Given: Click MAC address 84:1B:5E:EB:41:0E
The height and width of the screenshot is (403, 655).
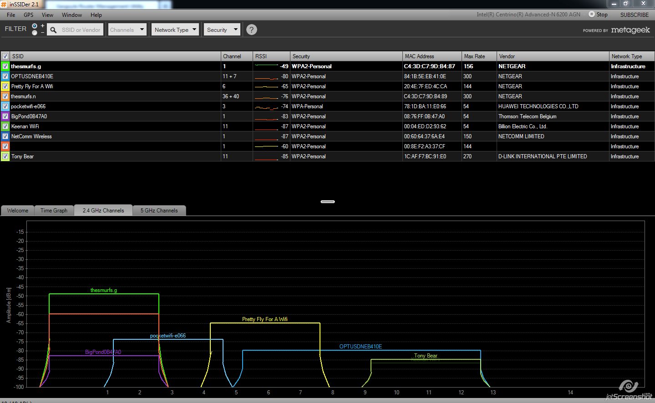Looking at the screenshot, I should click(x=425, y=76).
